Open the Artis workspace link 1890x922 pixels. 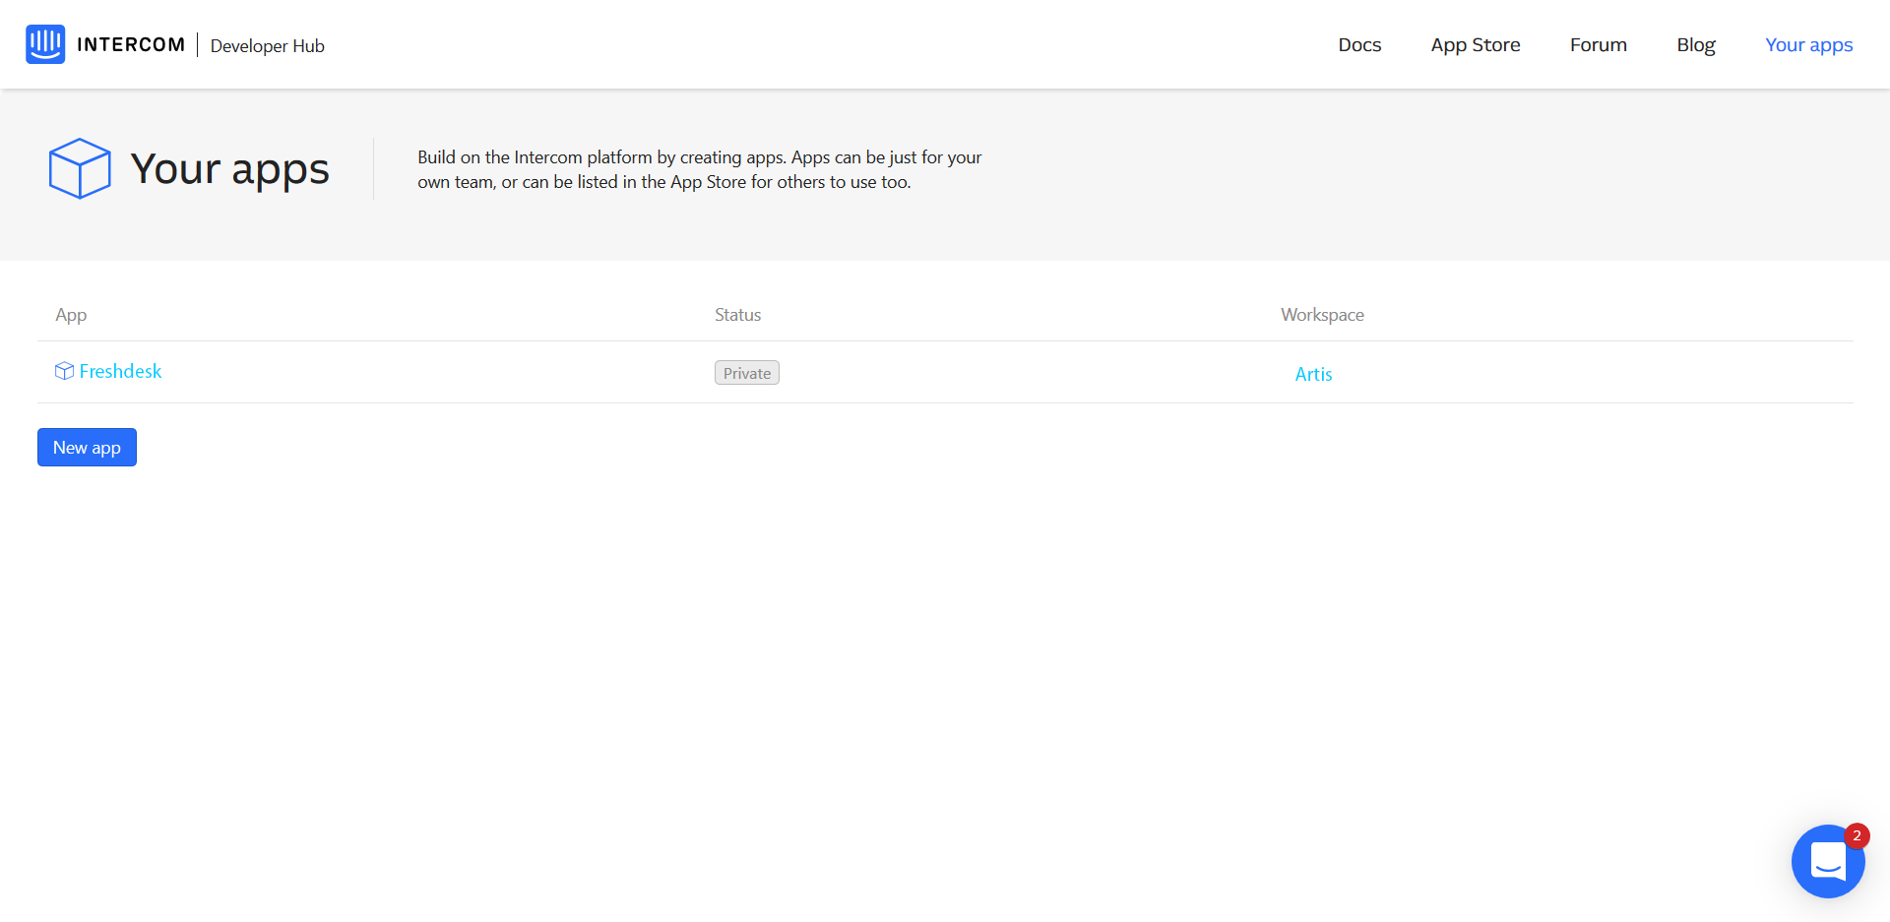(x=1313, y=374)
